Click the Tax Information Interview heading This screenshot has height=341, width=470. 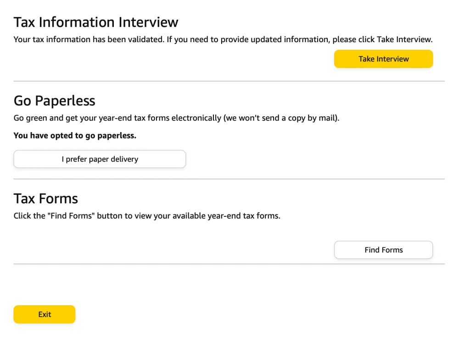96,22
